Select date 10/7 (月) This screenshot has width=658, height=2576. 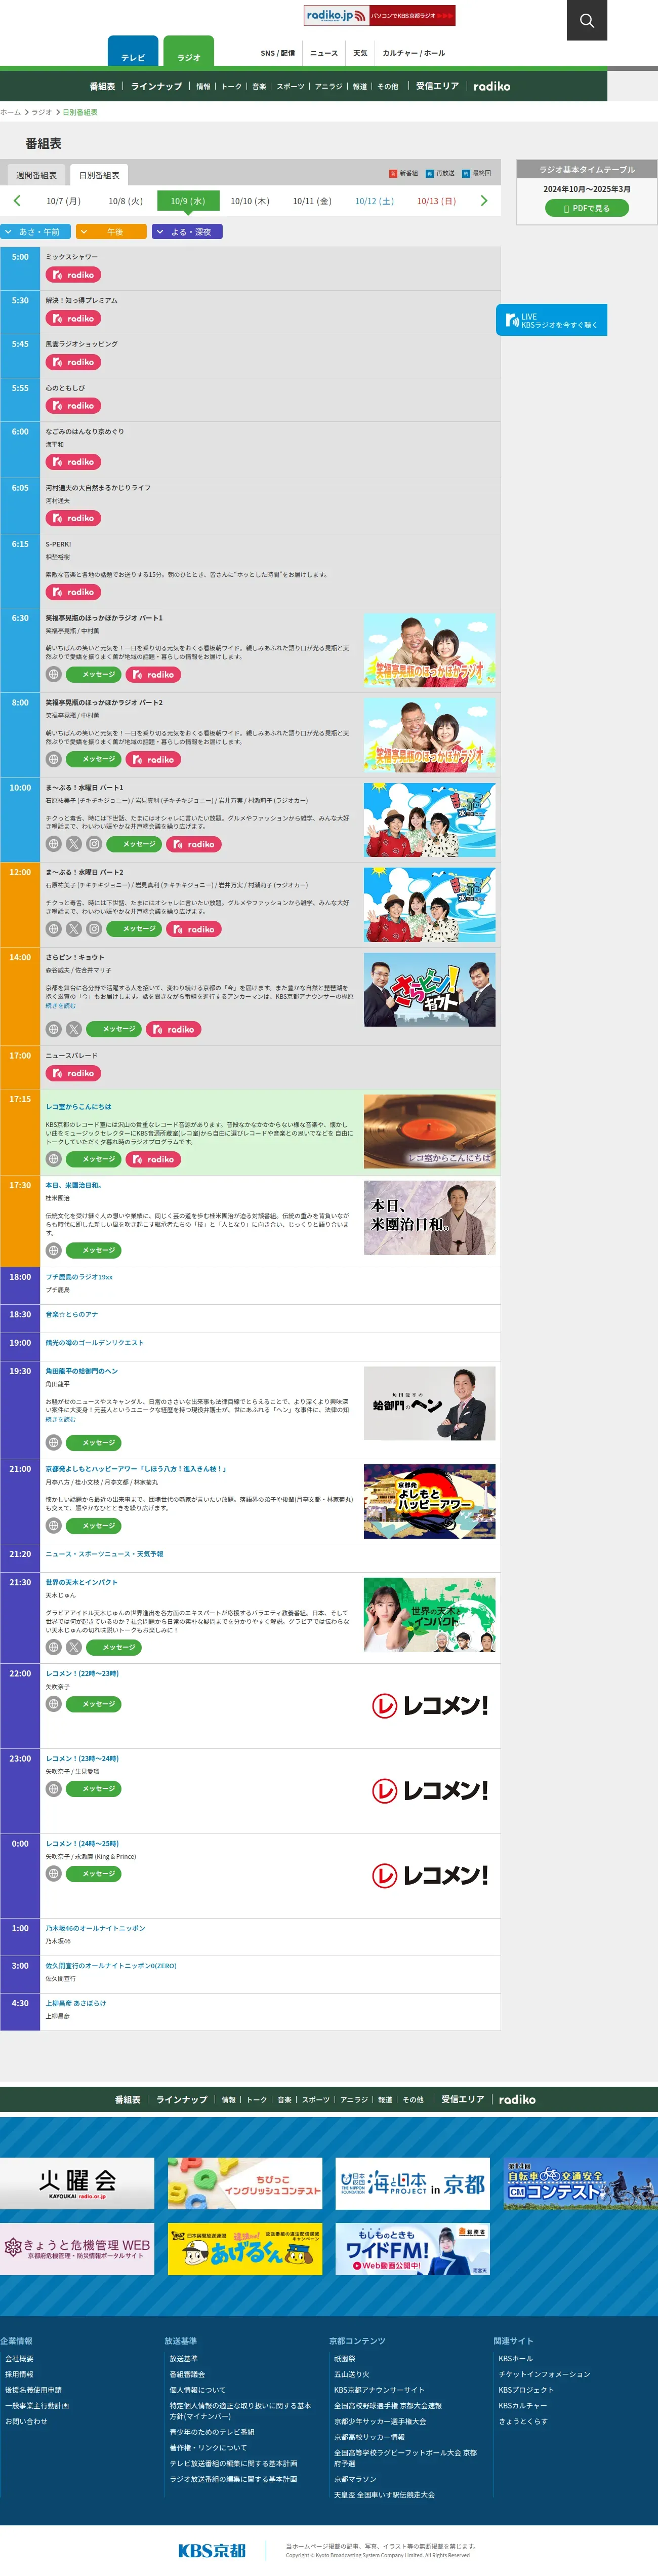(63, 201)
